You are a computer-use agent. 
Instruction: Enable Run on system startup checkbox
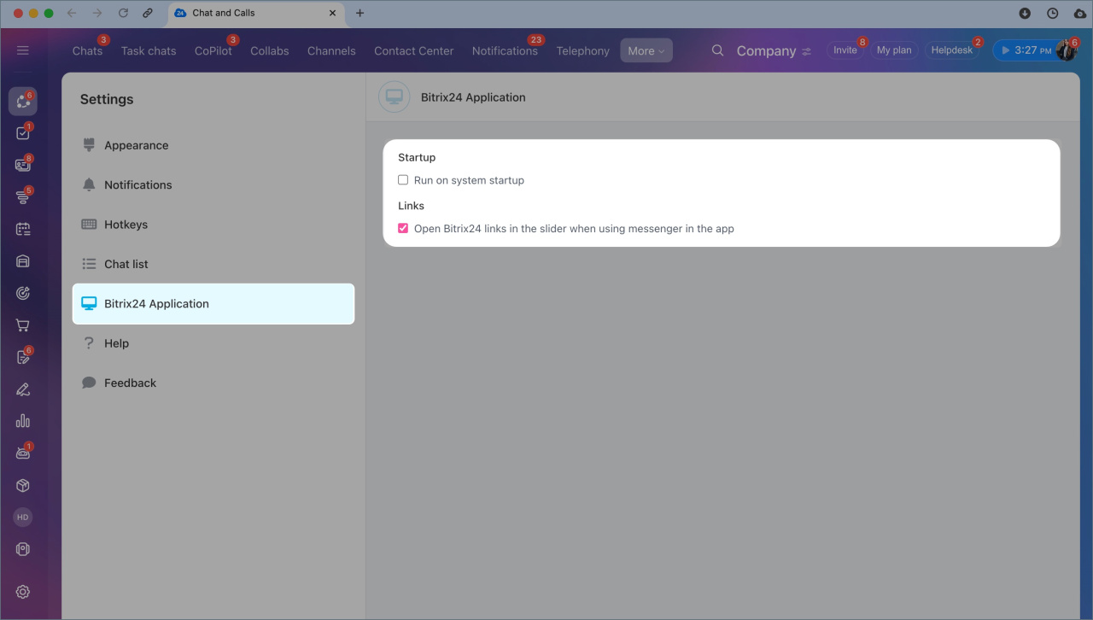(x=403, y=180)
